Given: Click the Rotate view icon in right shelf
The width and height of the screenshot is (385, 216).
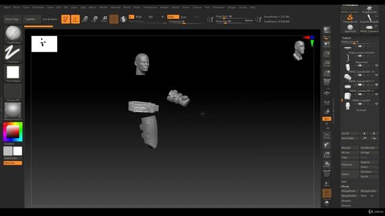Looking at the screenshot, I should (x=327, y=164).
